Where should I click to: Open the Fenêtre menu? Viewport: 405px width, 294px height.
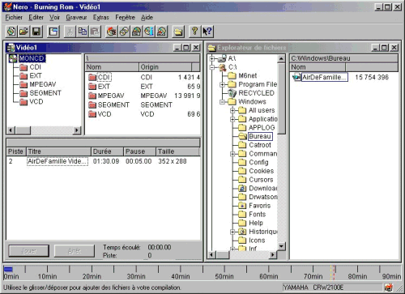click(126, 17)
